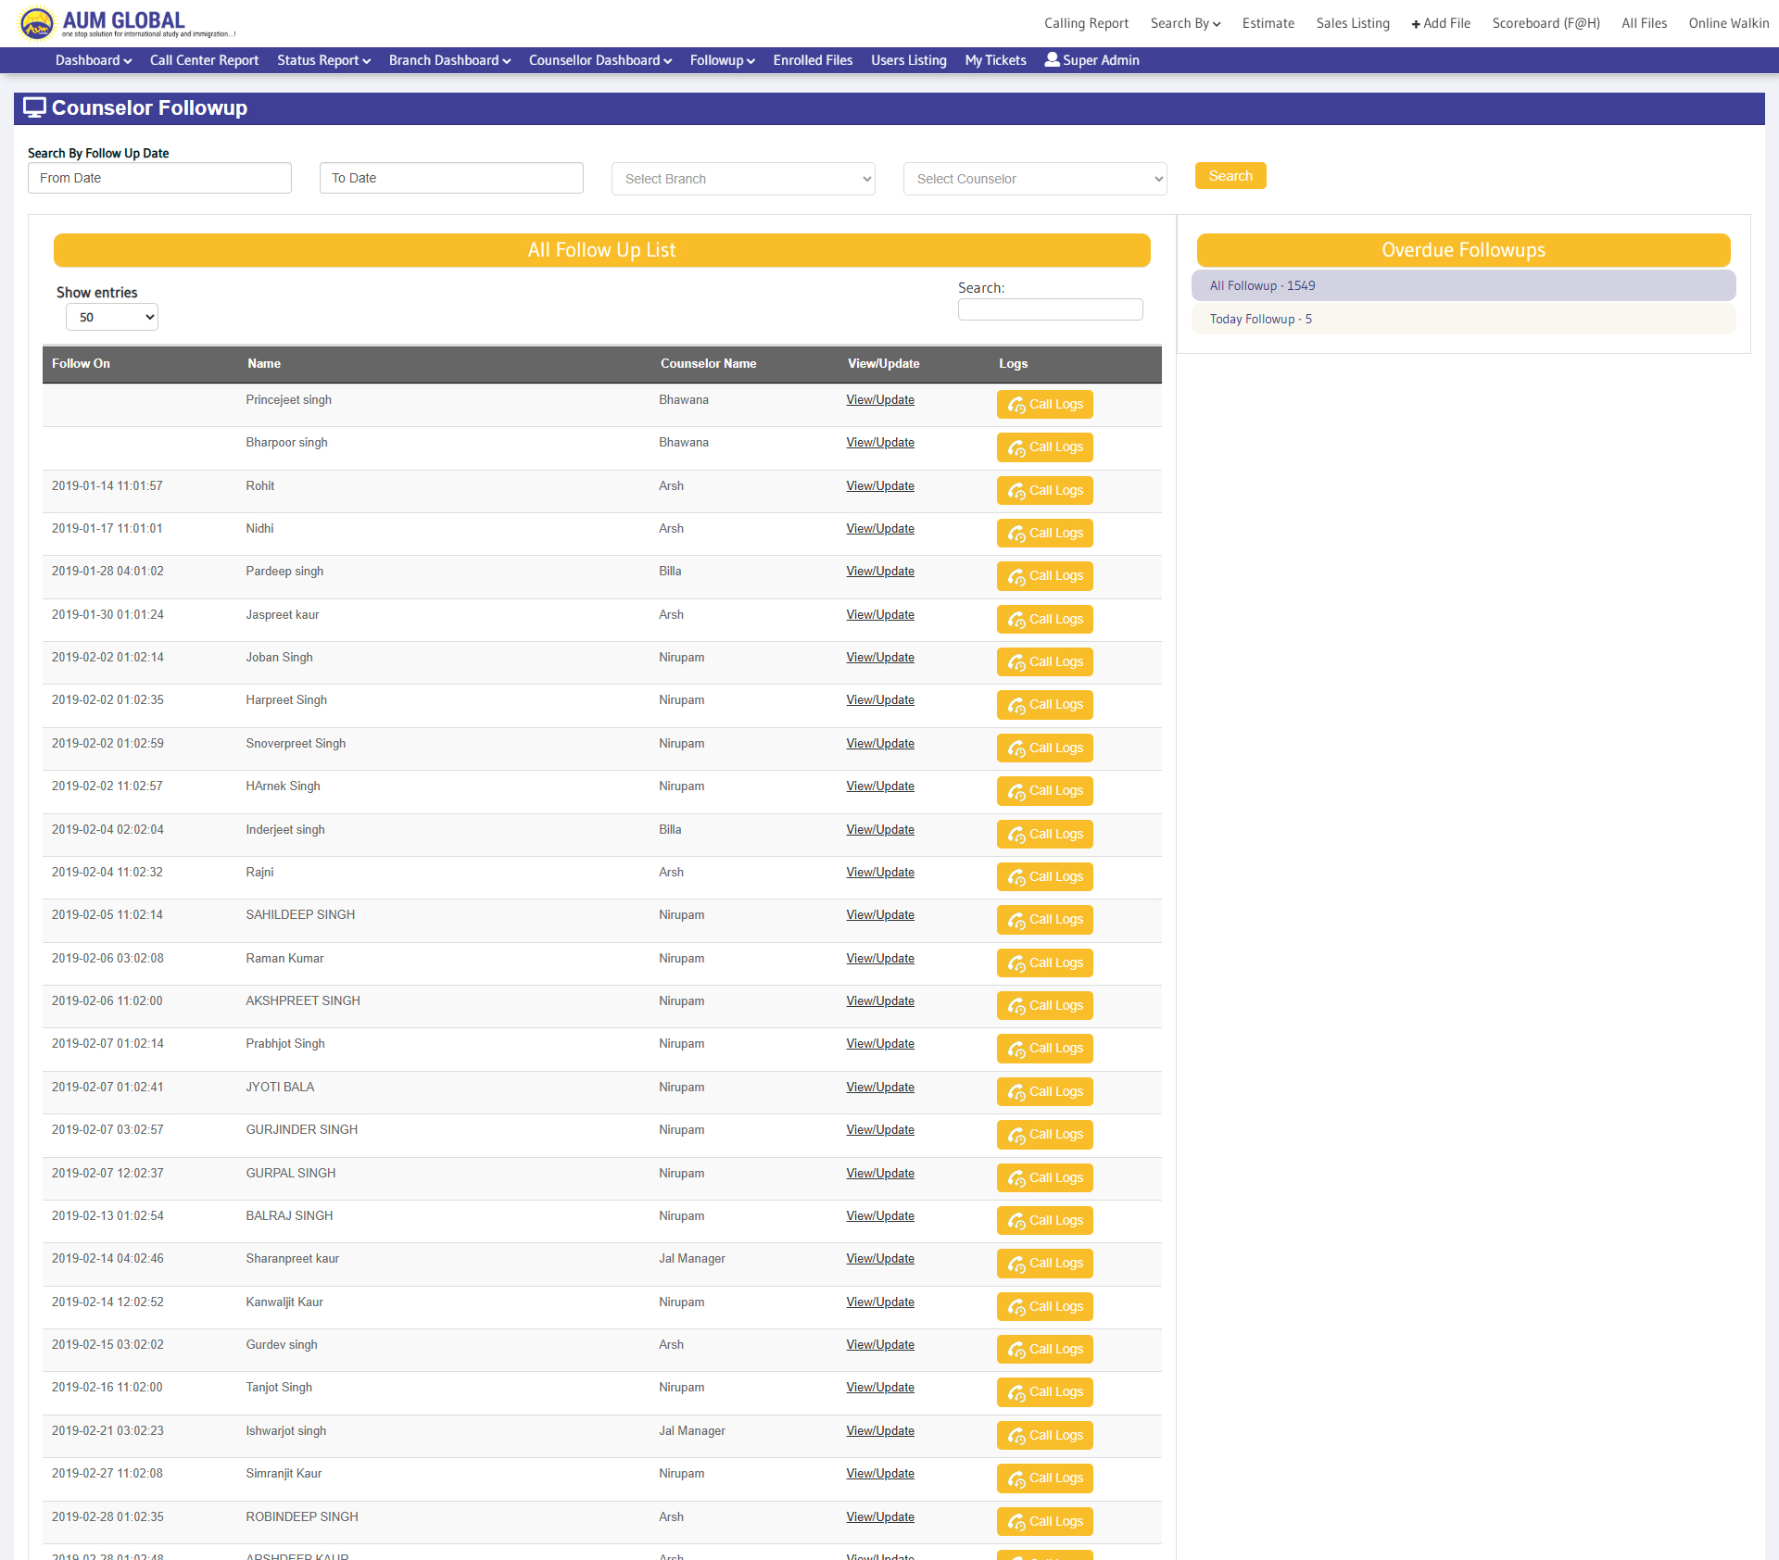This screenshot has width=1779, height=1560.
Task: Open the Select Counselor dropdown
Action: click(1034, 179)
